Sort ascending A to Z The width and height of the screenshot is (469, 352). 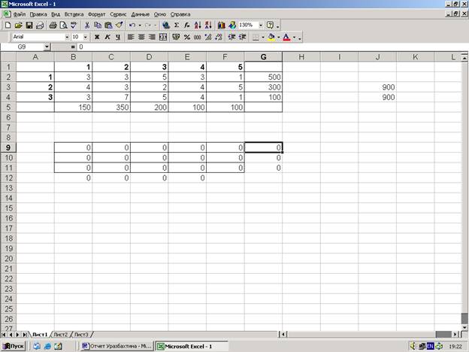(x=198, y=26)
